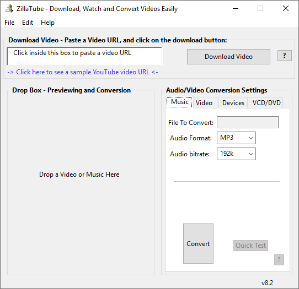Click the Convert button
299x289 pixels.
198,243
